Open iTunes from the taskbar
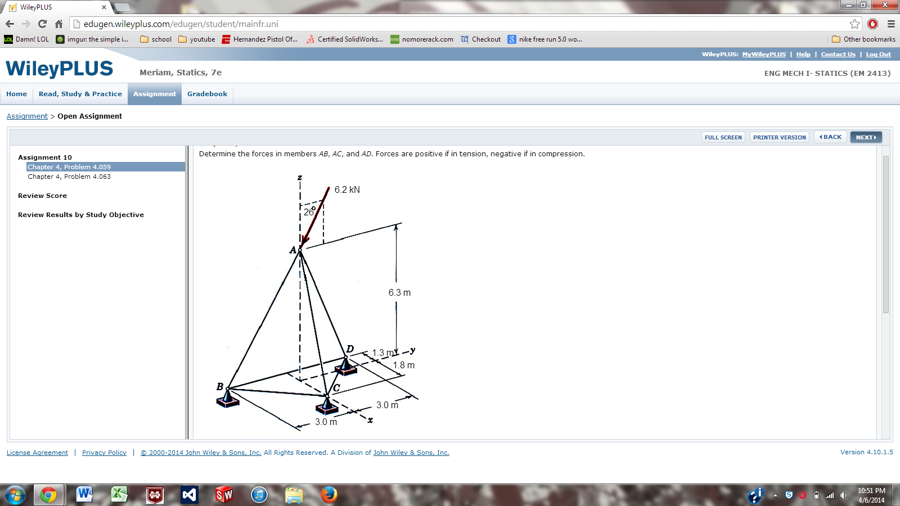Screen dimensions: 900x506 259,495
